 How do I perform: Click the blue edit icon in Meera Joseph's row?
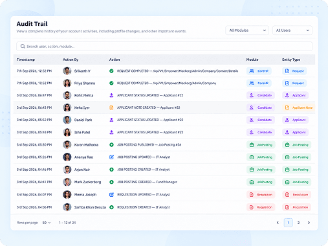click(111, 195)
